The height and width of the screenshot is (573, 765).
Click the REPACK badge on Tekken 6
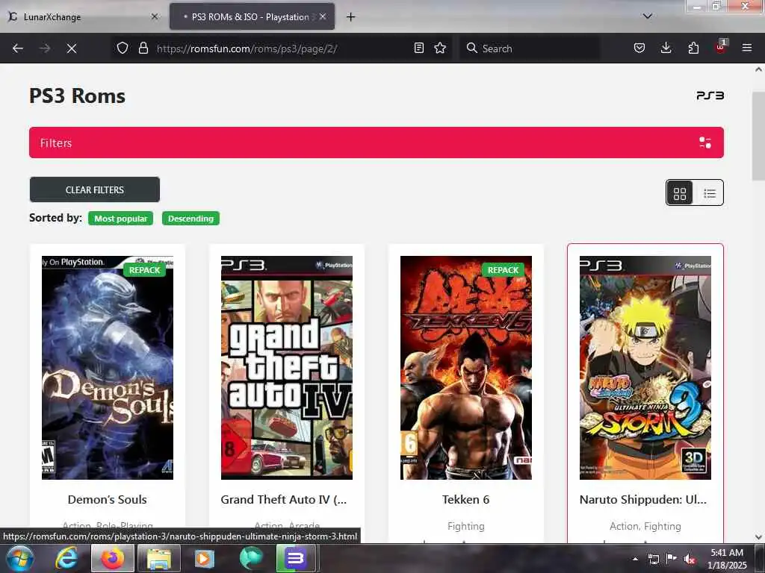point(503,270)
